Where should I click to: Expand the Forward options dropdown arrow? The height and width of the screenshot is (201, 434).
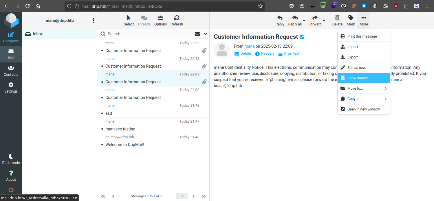(324, 21)
